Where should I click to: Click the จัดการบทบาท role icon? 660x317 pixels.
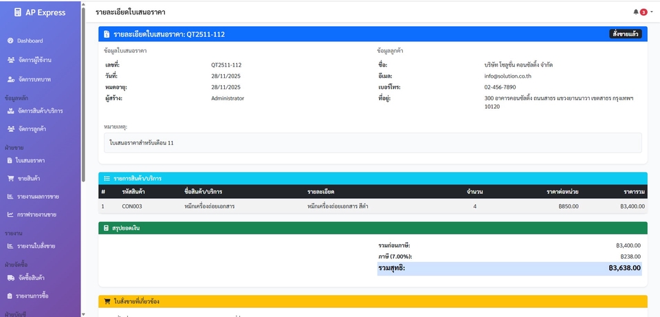point(11,79)
